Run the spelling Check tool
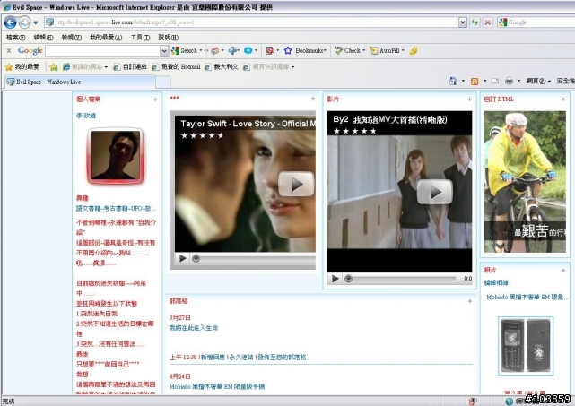Viewport: 575px width, 406px height. [x=348, y=50]
